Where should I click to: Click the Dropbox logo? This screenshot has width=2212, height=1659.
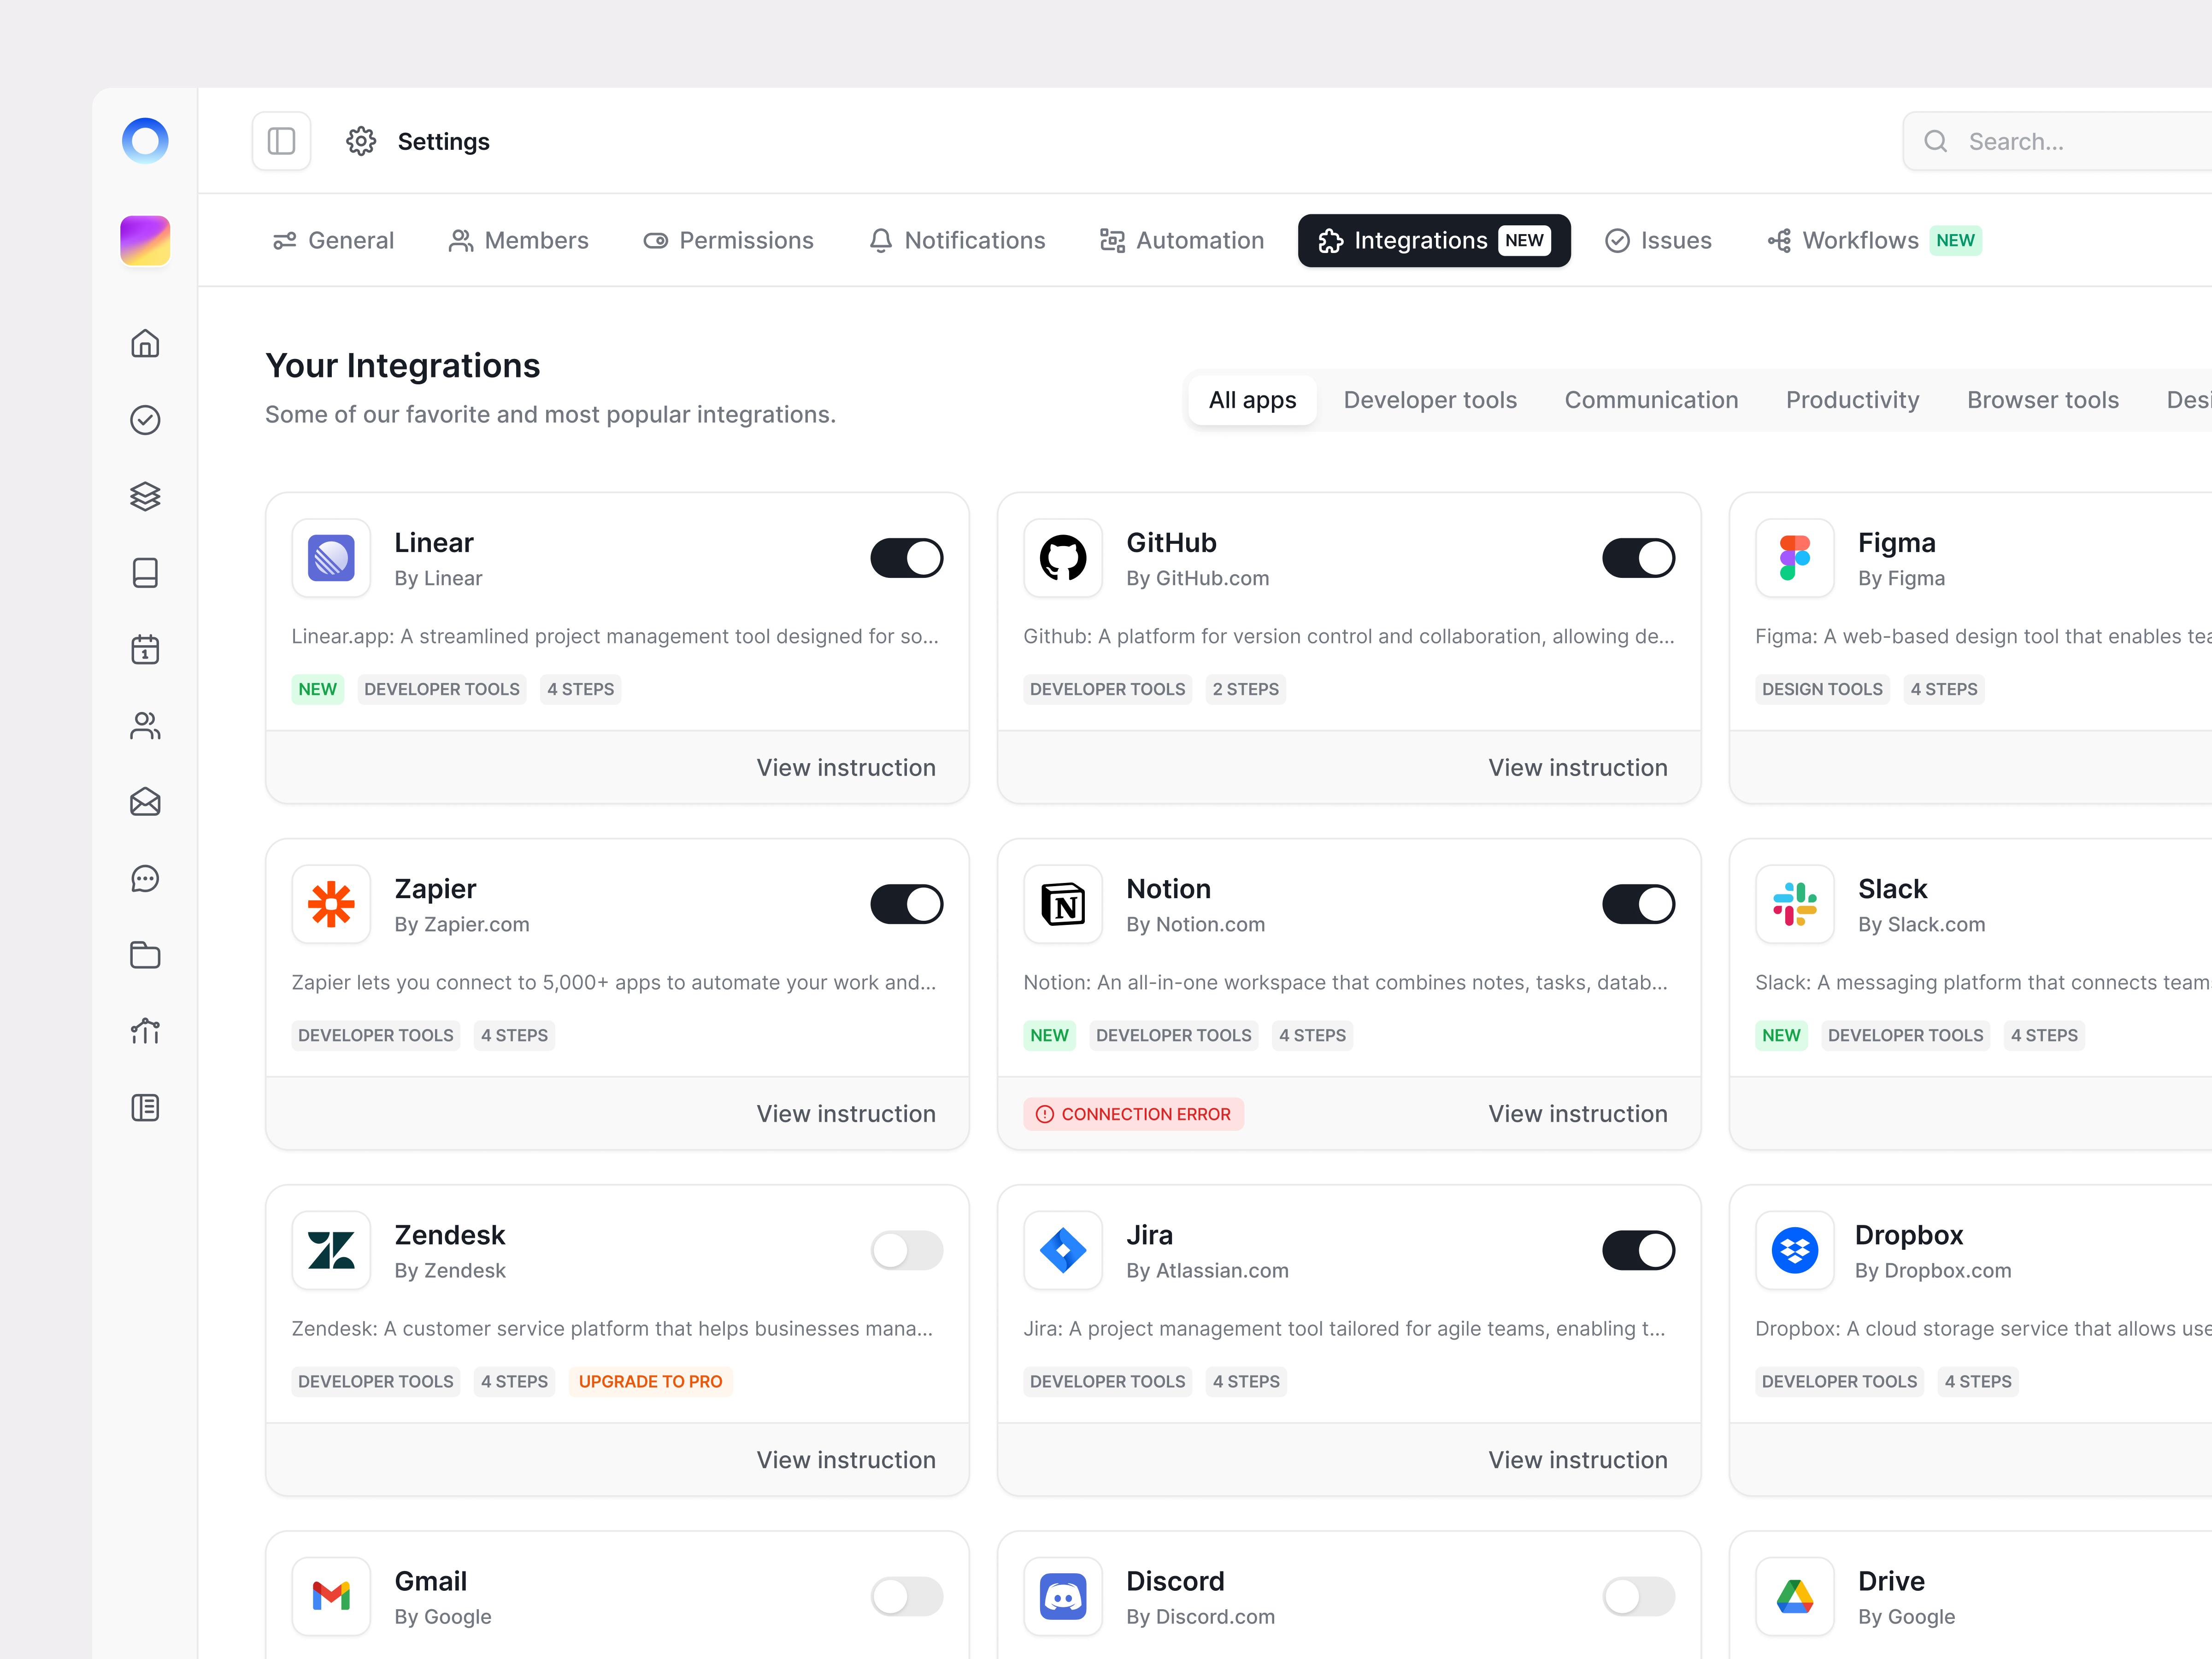(1795, 1250)
